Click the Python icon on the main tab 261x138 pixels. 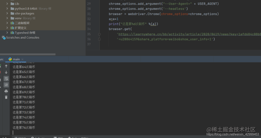10,59
